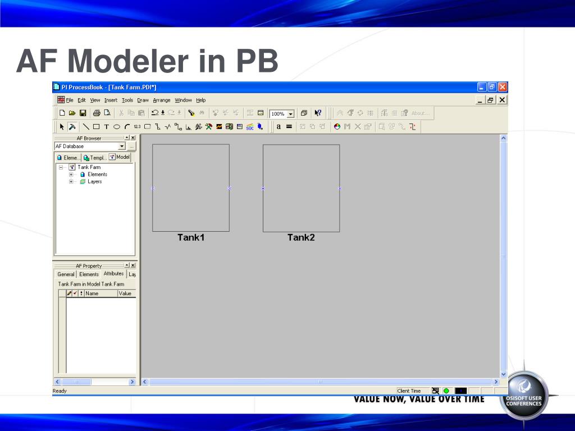Open the Help menu
575x431 pixels.
[200, 100]
